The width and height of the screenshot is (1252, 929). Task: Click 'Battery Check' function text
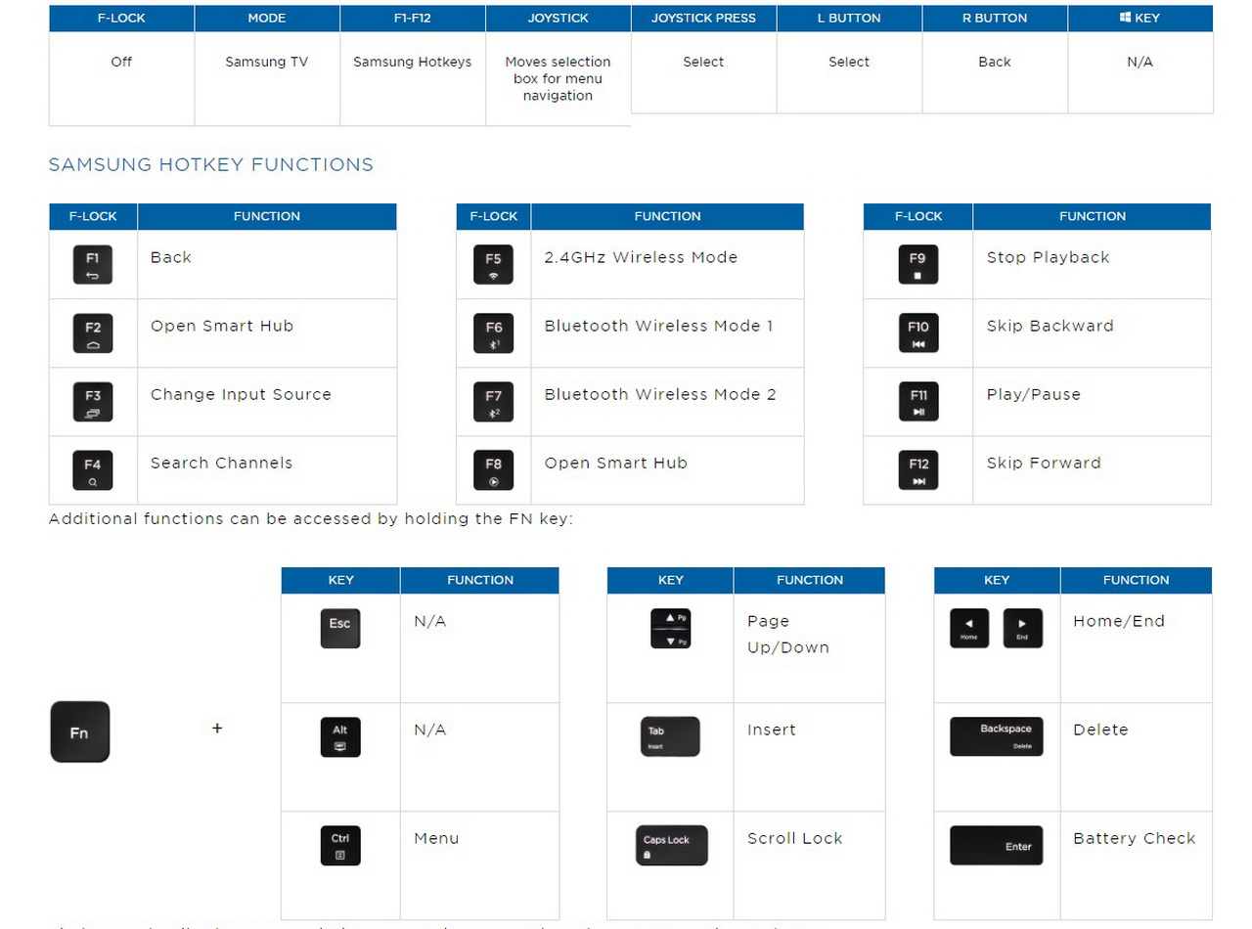[1135, 839]
